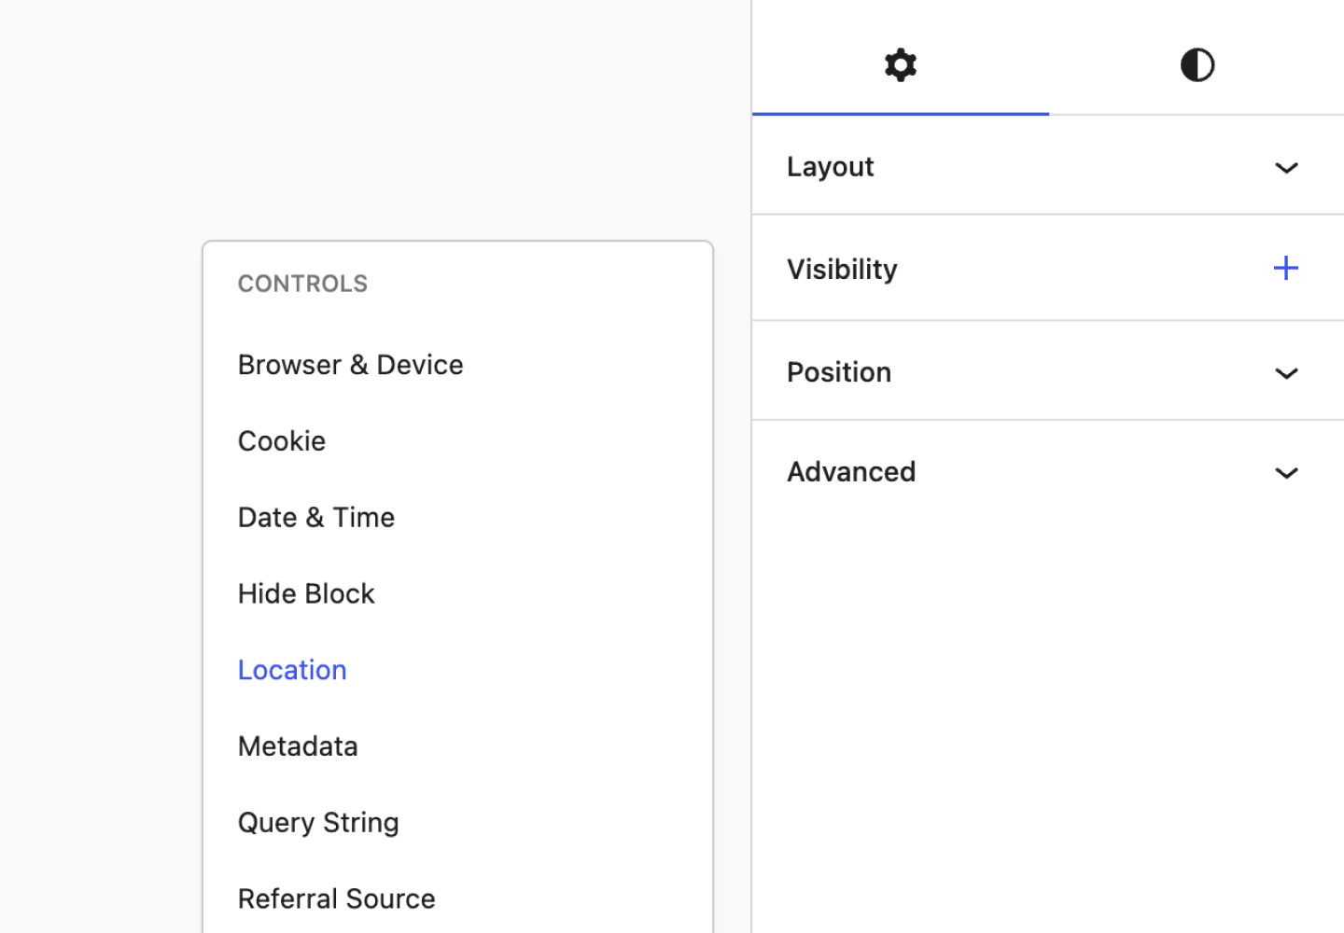Choose the Metadata control
Screen dimensions: 1344x933
298,746
